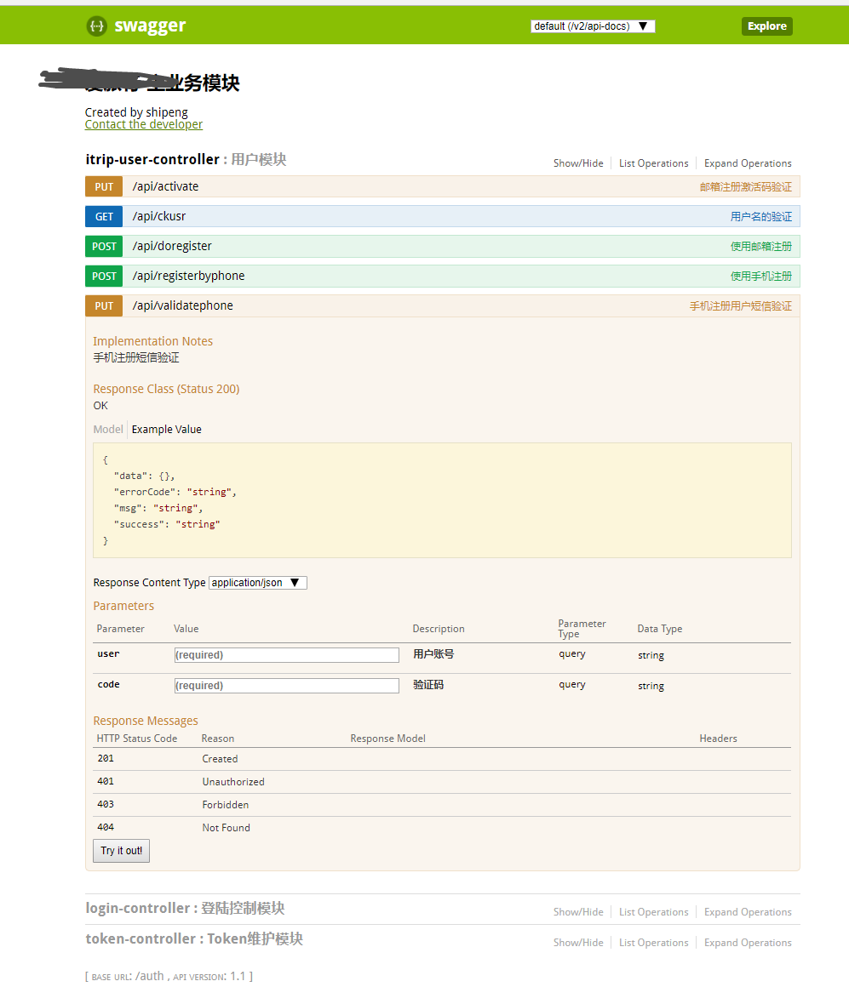Click Expand Operations for itrip-user-controller
849x1004 pixels.
(x=748, y=163)
